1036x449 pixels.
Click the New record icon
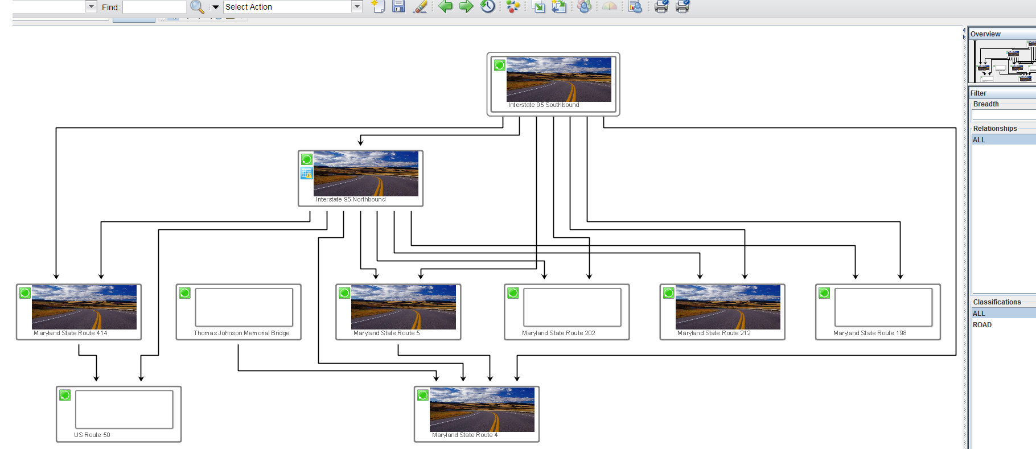tap(378, 7)
